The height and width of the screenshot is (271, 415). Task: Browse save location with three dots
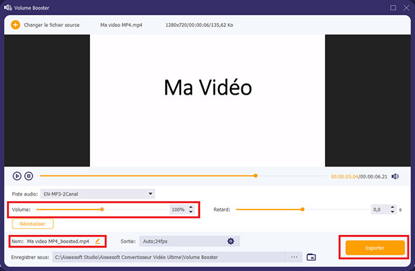click(x=294, y=257)
